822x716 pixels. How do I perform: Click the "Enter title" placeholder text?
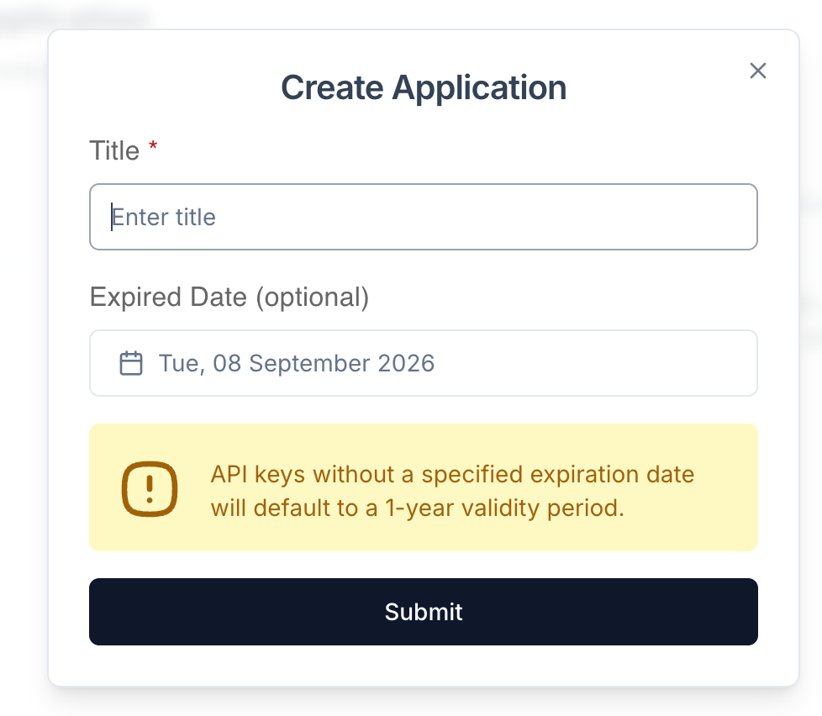165,217
